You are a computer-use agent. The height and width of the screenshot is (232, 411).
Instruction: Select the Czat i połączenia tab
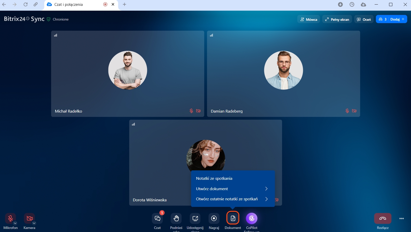(x=81, y=5)
